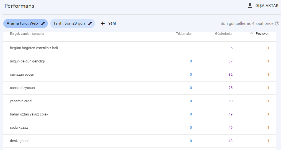
Task: Click impressions value 43 for deniz gönen
Action: 230,141
